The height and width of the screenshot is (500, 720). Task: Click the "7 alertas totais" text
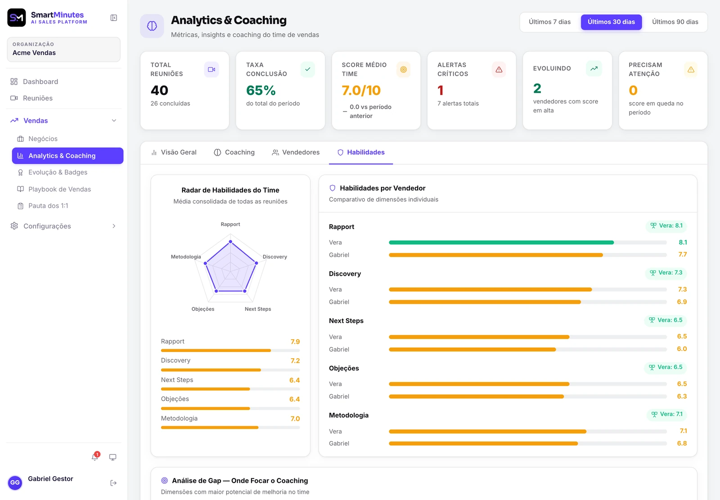point(458,104)
